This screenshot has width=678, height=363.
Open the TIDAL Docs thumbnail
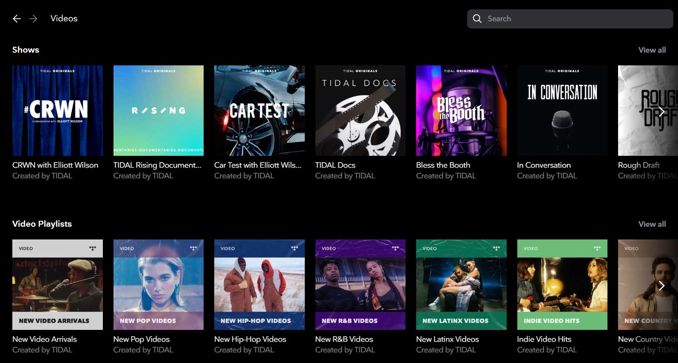(360, 110)
